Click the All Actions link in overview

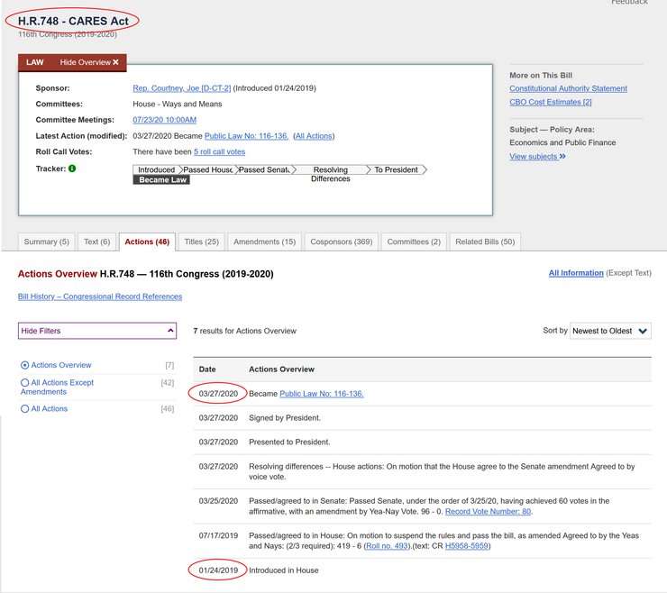(314, 136)
